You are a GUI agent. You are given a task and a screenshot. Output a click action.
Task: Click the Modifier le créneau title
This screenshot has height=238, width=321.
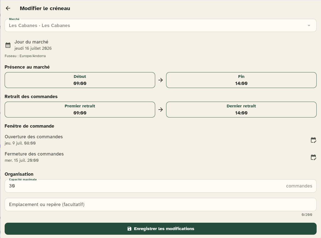(45, 8)
